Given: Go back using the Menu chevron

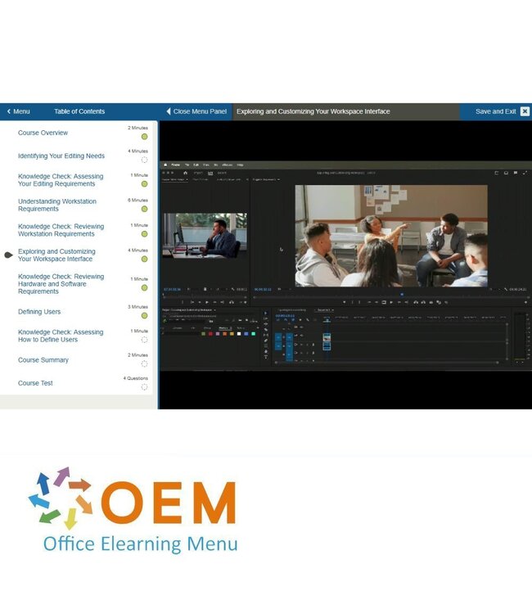Looking at the screenshot, I should 18,111.
